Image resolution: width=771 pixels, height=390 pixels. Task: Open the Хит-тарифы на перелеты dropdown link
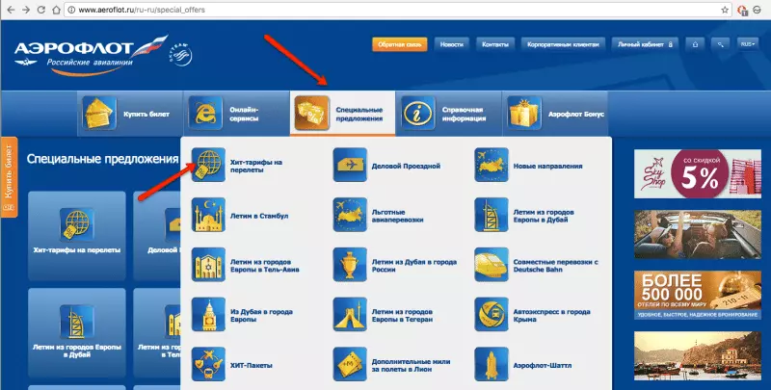pos(256,166)
